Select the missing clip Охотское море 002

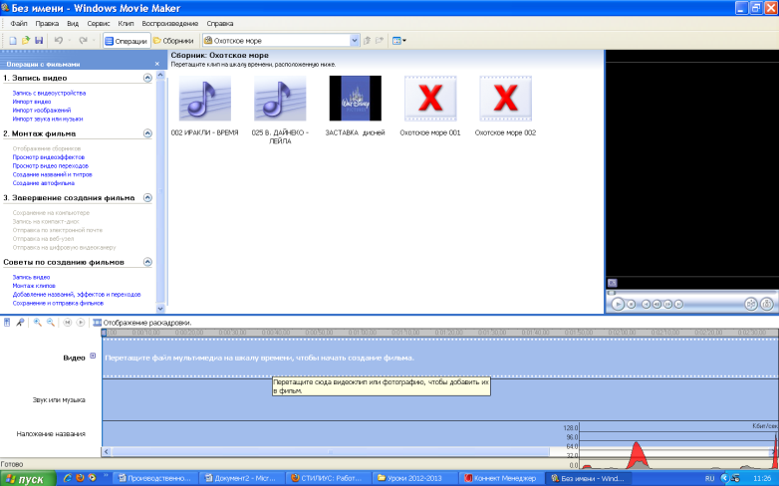tap(505, 106)
